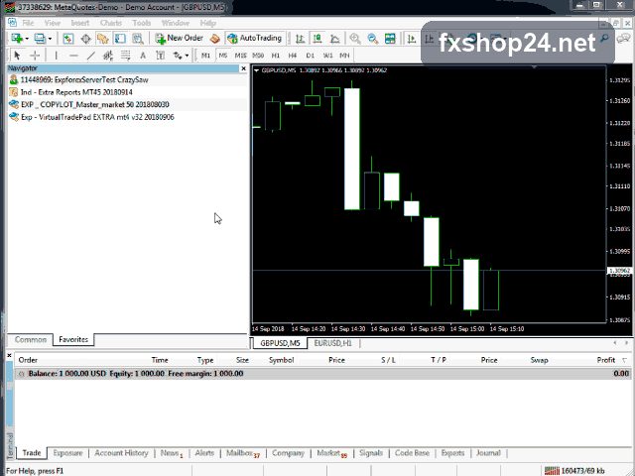Expand the Profiles dropdown arrow
This screenshot has width=635, height=476.
pyautogui.click(x=50, y=39)
